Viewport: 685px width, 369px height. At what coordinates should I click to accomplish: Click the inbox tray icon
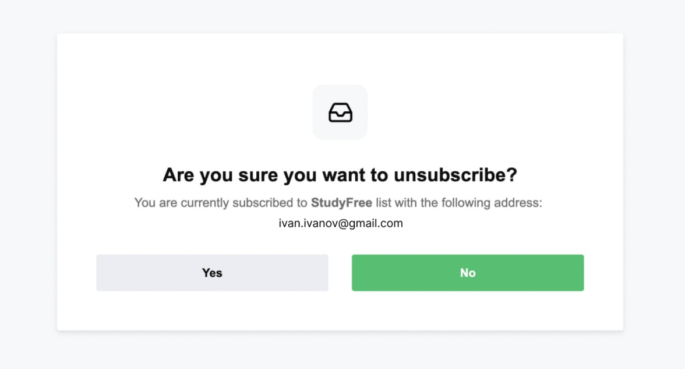(x=340, y=113)
